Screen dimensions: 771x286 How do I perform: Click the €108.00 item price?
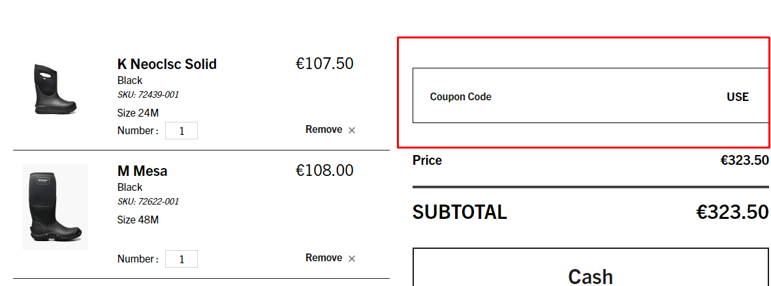click(324, 171)
